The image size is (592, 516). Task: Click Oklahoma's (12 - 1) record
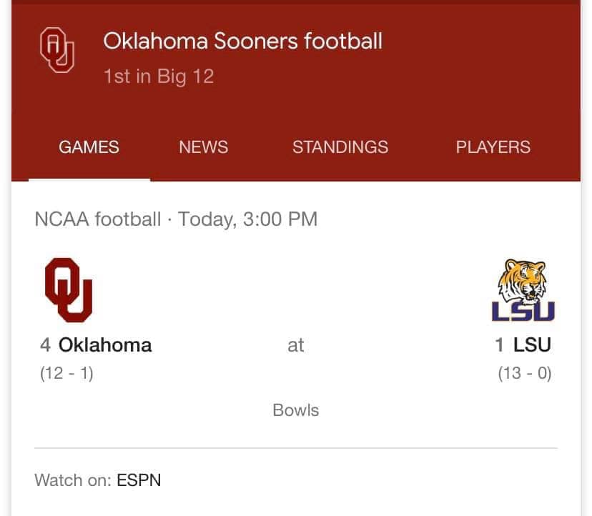coord(66,373)
